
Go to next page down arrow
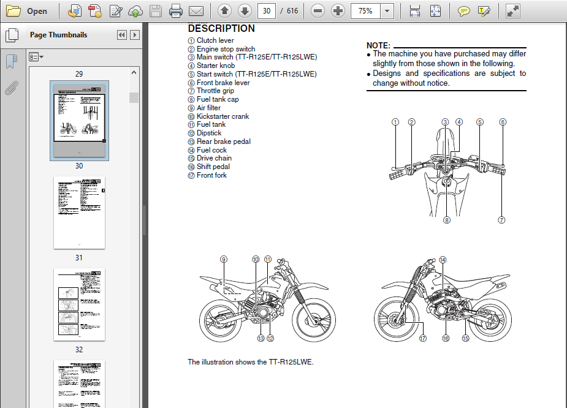(x=245, y=11)
